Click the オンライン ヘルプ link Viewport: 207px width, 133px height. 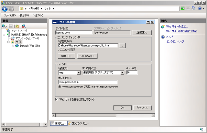tap(175, 41)
